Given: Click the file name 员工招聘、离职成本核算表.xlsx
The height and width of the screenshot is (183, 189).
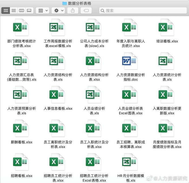Looking at the screenshot, I should pos(131,145).
